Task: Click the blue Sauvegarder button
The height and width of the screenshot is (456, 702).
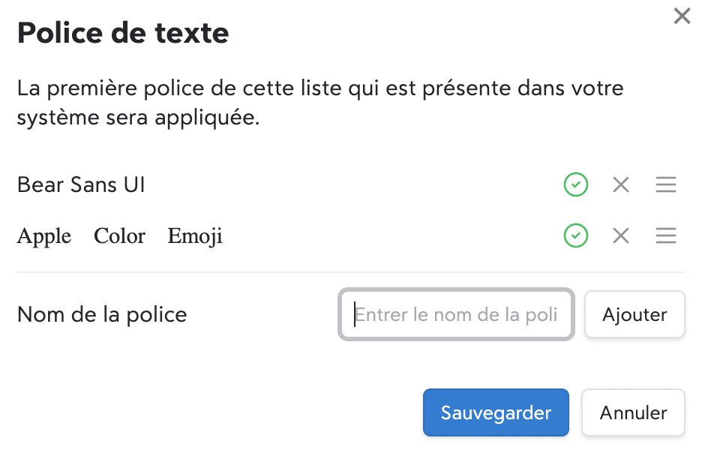Action: click(496, 412)
